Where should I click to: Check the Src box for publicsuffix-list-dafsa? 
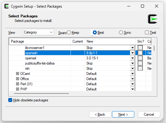tap(140, 63)
